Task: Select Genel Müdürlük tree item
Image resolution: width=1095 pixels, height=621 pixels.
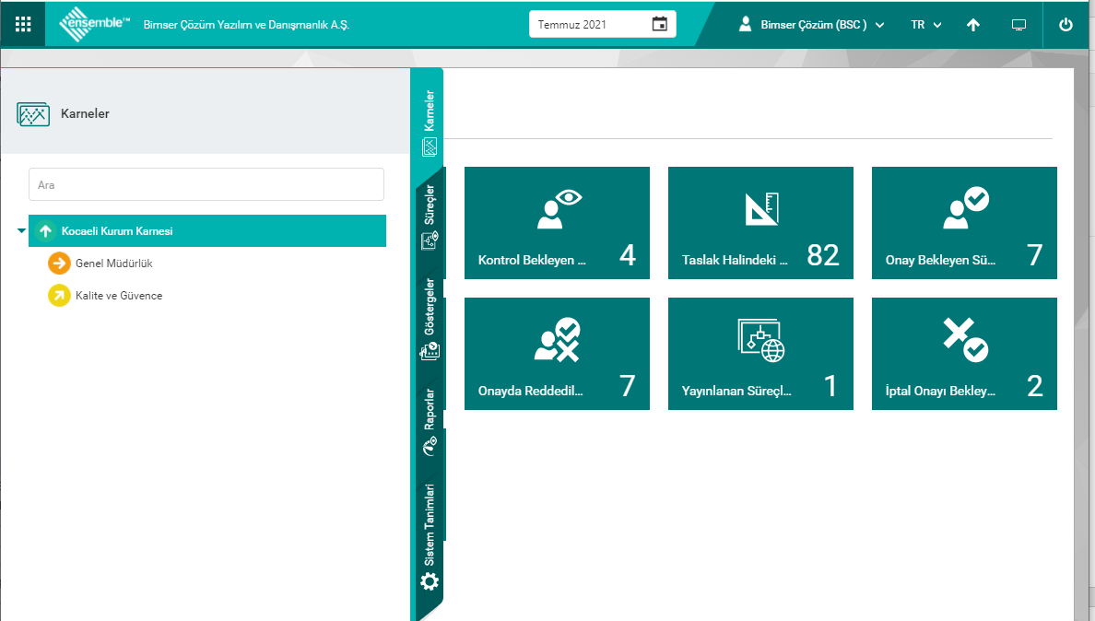Action: [x=113, y=264]
